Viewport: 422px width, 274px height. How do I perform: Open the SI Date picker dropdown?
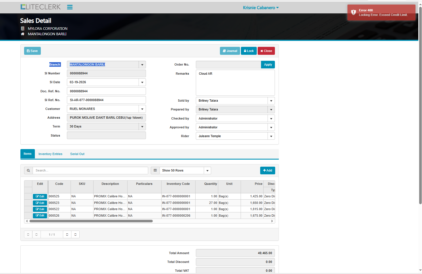tap(142, 82)
